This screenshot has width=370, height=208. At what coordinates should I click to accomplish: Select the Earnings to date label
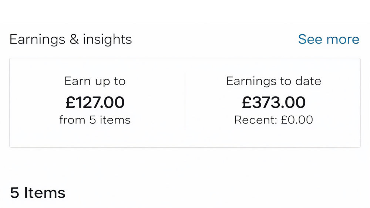pyautogui.click(x=274, y=81)
